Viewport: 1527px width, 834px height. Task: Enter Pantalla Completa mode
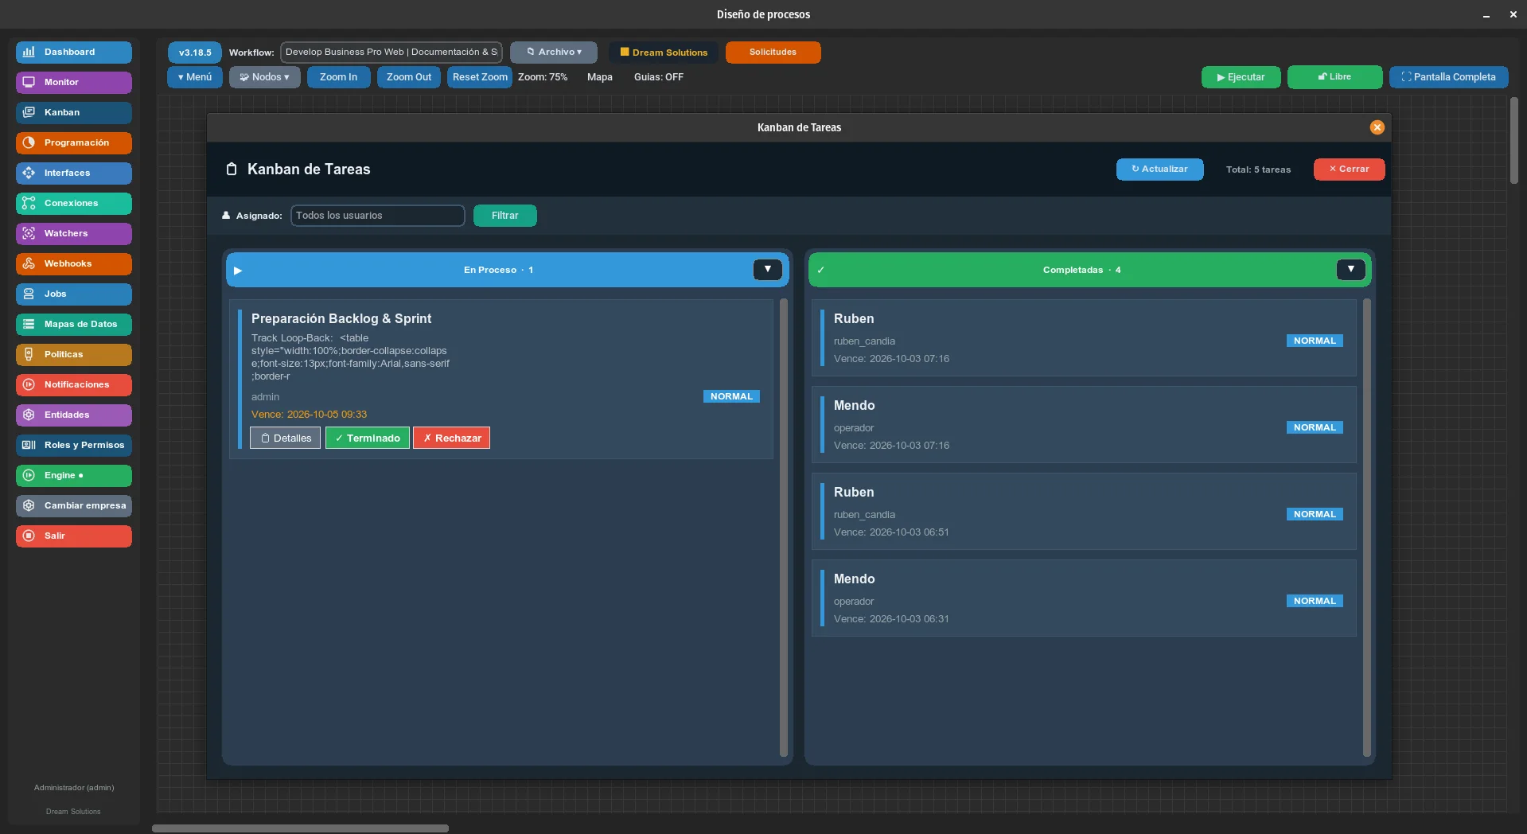[x=1448, y=77]
